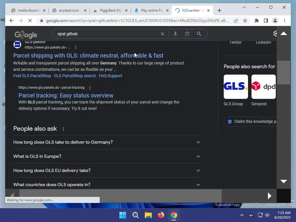This screenshot has width=296, height=222.
Task: Open People also ask options dots
Action: (x=63, y=129)
